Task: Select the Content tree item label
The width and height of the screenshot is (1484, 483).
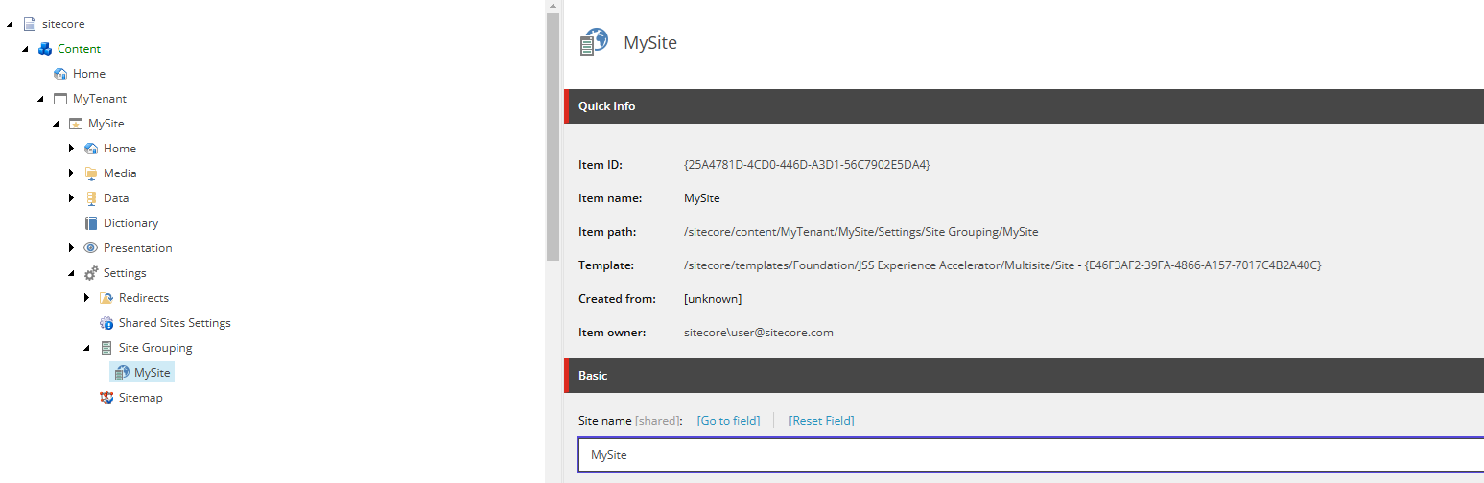Action: 79,48
